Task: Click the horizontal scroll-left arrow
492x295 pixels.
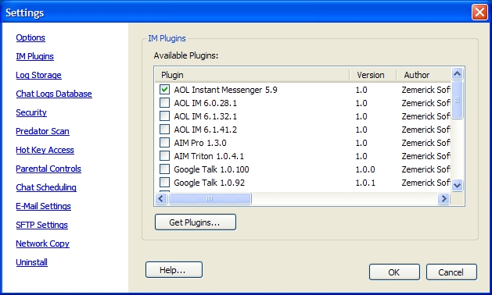Action: [x=161, y=198]
